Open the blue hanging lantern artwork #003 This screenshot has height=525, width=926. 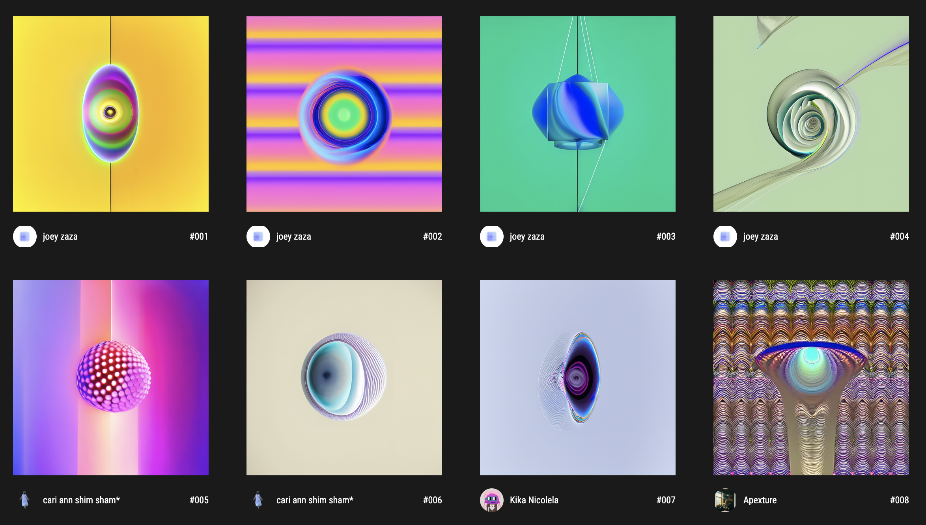[x=578, y=114]
